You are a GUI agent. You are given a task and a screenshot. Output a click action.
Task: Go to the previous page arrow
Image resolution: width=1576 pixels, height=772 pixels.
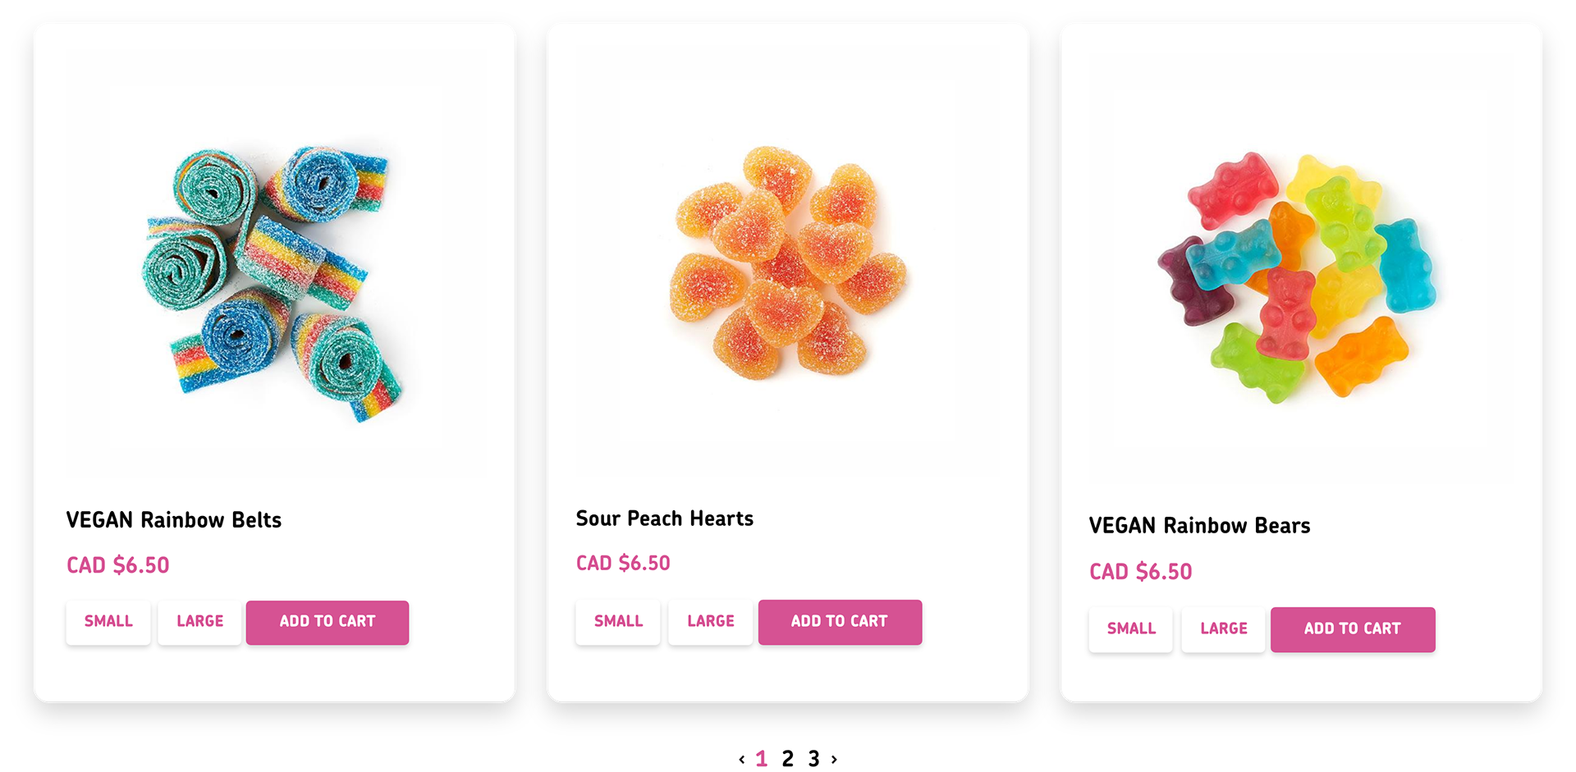point(741,760)
